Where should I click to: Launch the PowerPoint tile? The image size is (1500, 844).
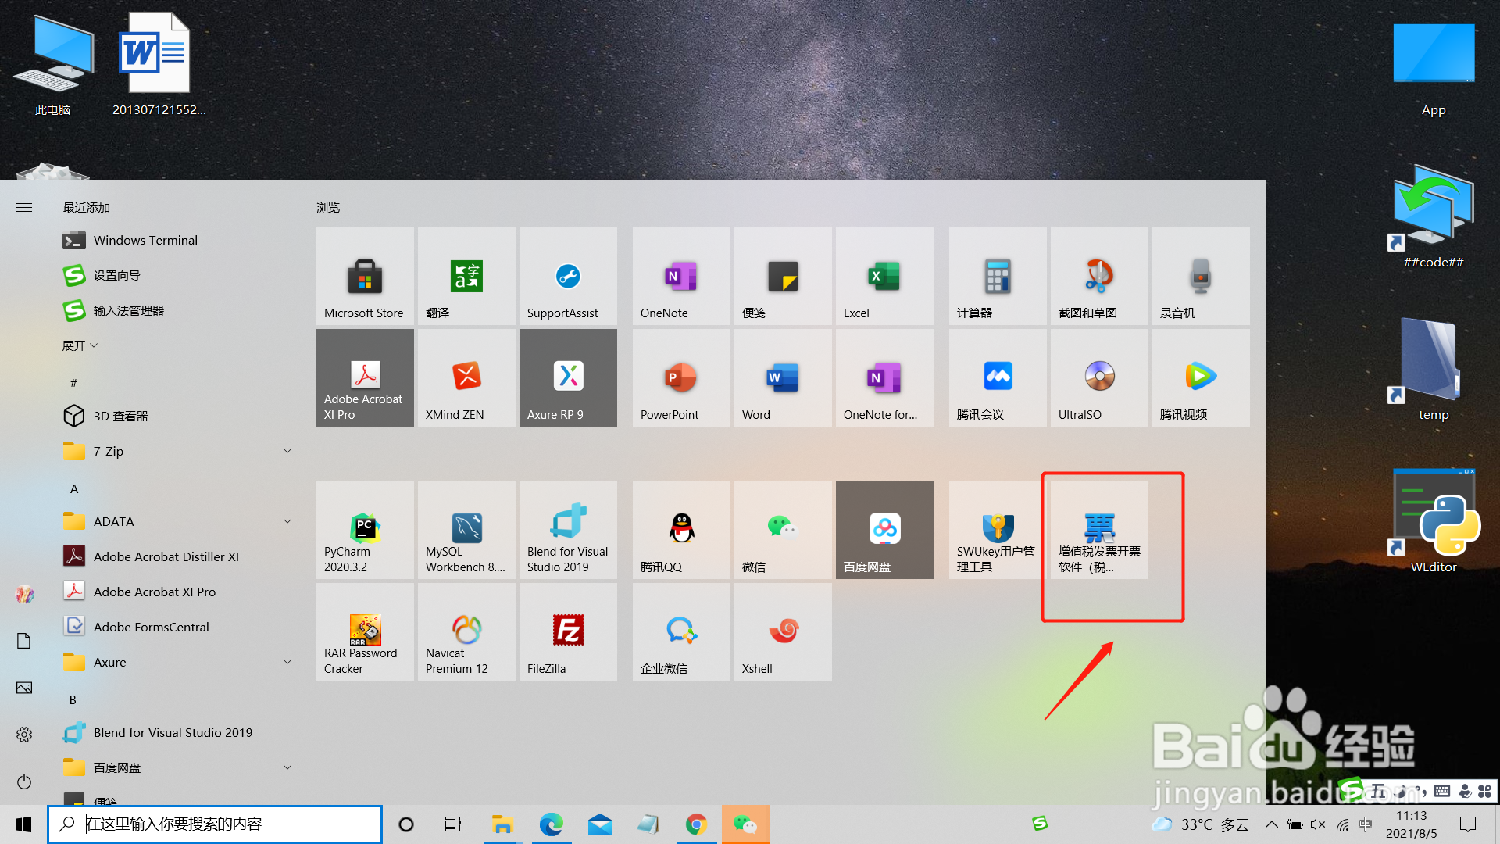(x=681, y=377)
